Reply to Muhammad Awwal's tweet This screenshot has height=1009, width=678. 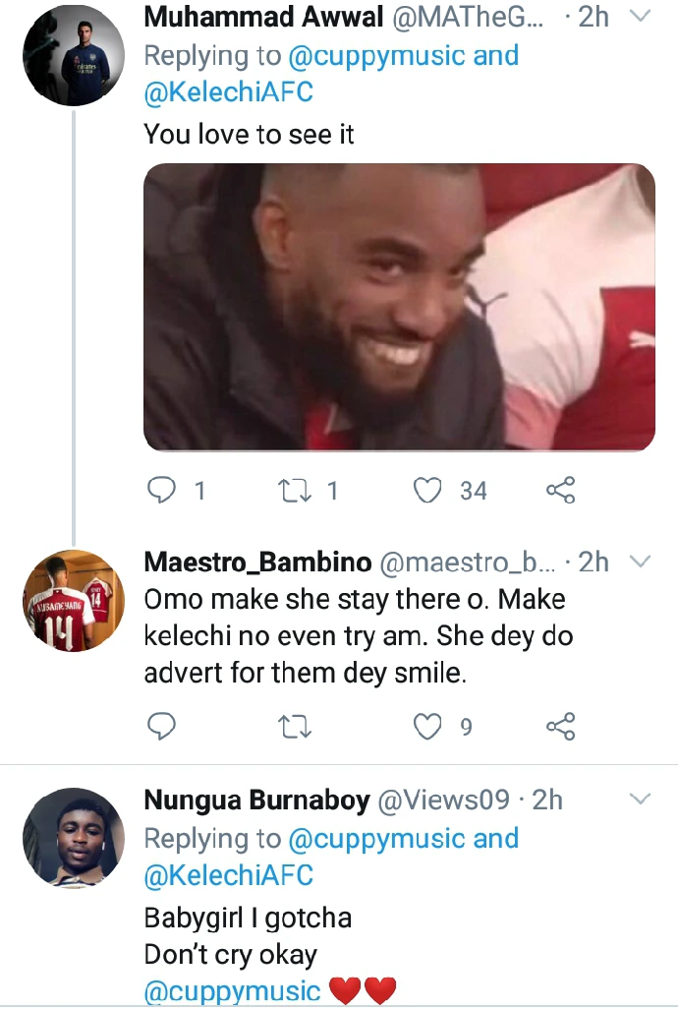tap(162, 490)
